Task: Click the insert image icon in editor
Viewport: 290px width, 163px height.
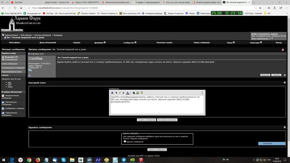Action: click(x=137, y=93)
